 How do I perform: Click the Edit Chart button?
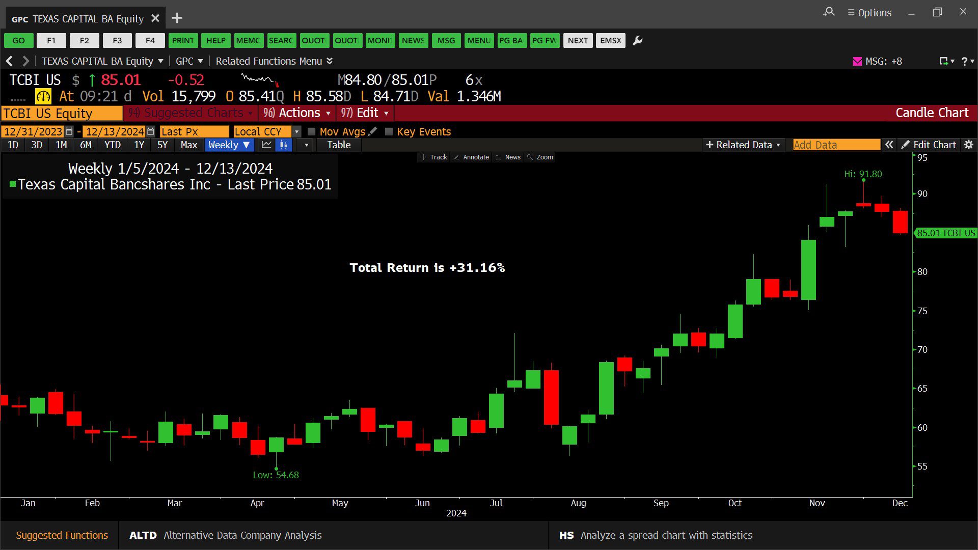tap(929, 145)
